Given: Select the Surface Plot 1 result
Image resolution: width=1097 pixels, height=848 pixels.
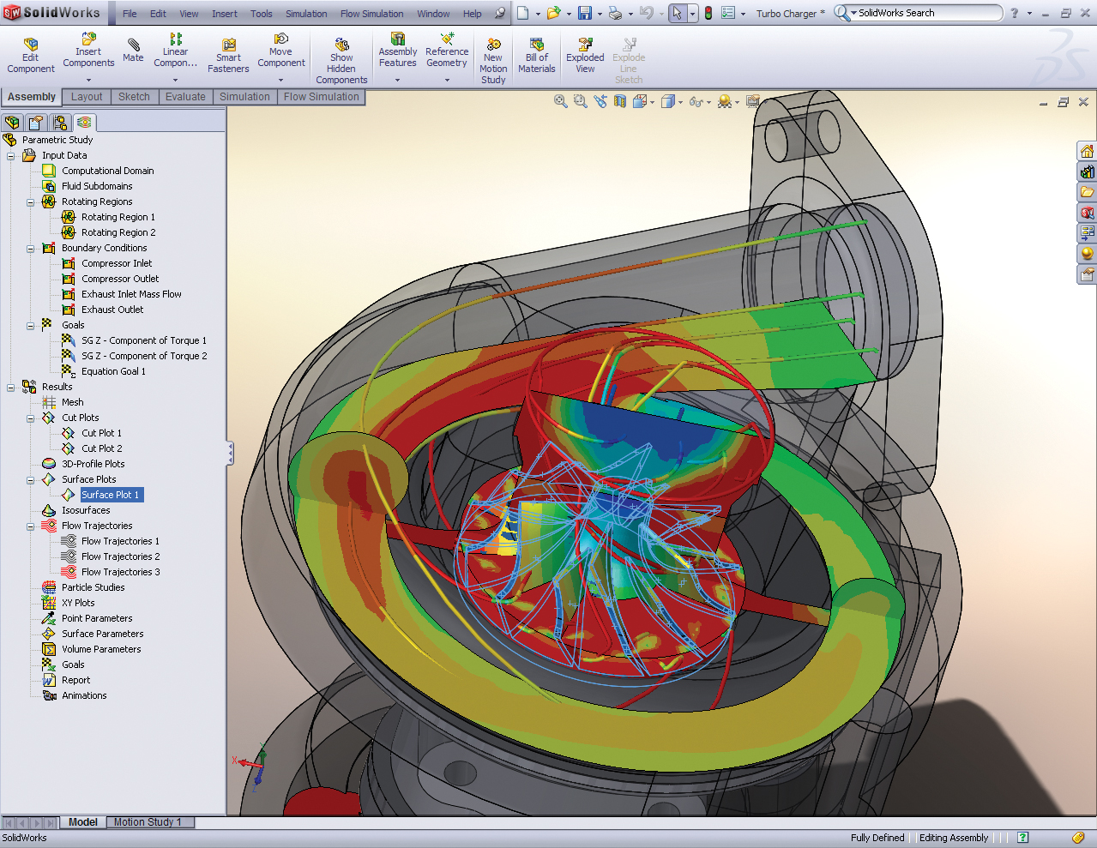Looking at the screenshot, I should tap(111, 494).
